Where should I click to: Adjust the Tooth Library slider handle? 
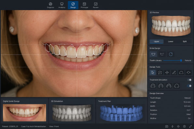click(x=181, y=60)
